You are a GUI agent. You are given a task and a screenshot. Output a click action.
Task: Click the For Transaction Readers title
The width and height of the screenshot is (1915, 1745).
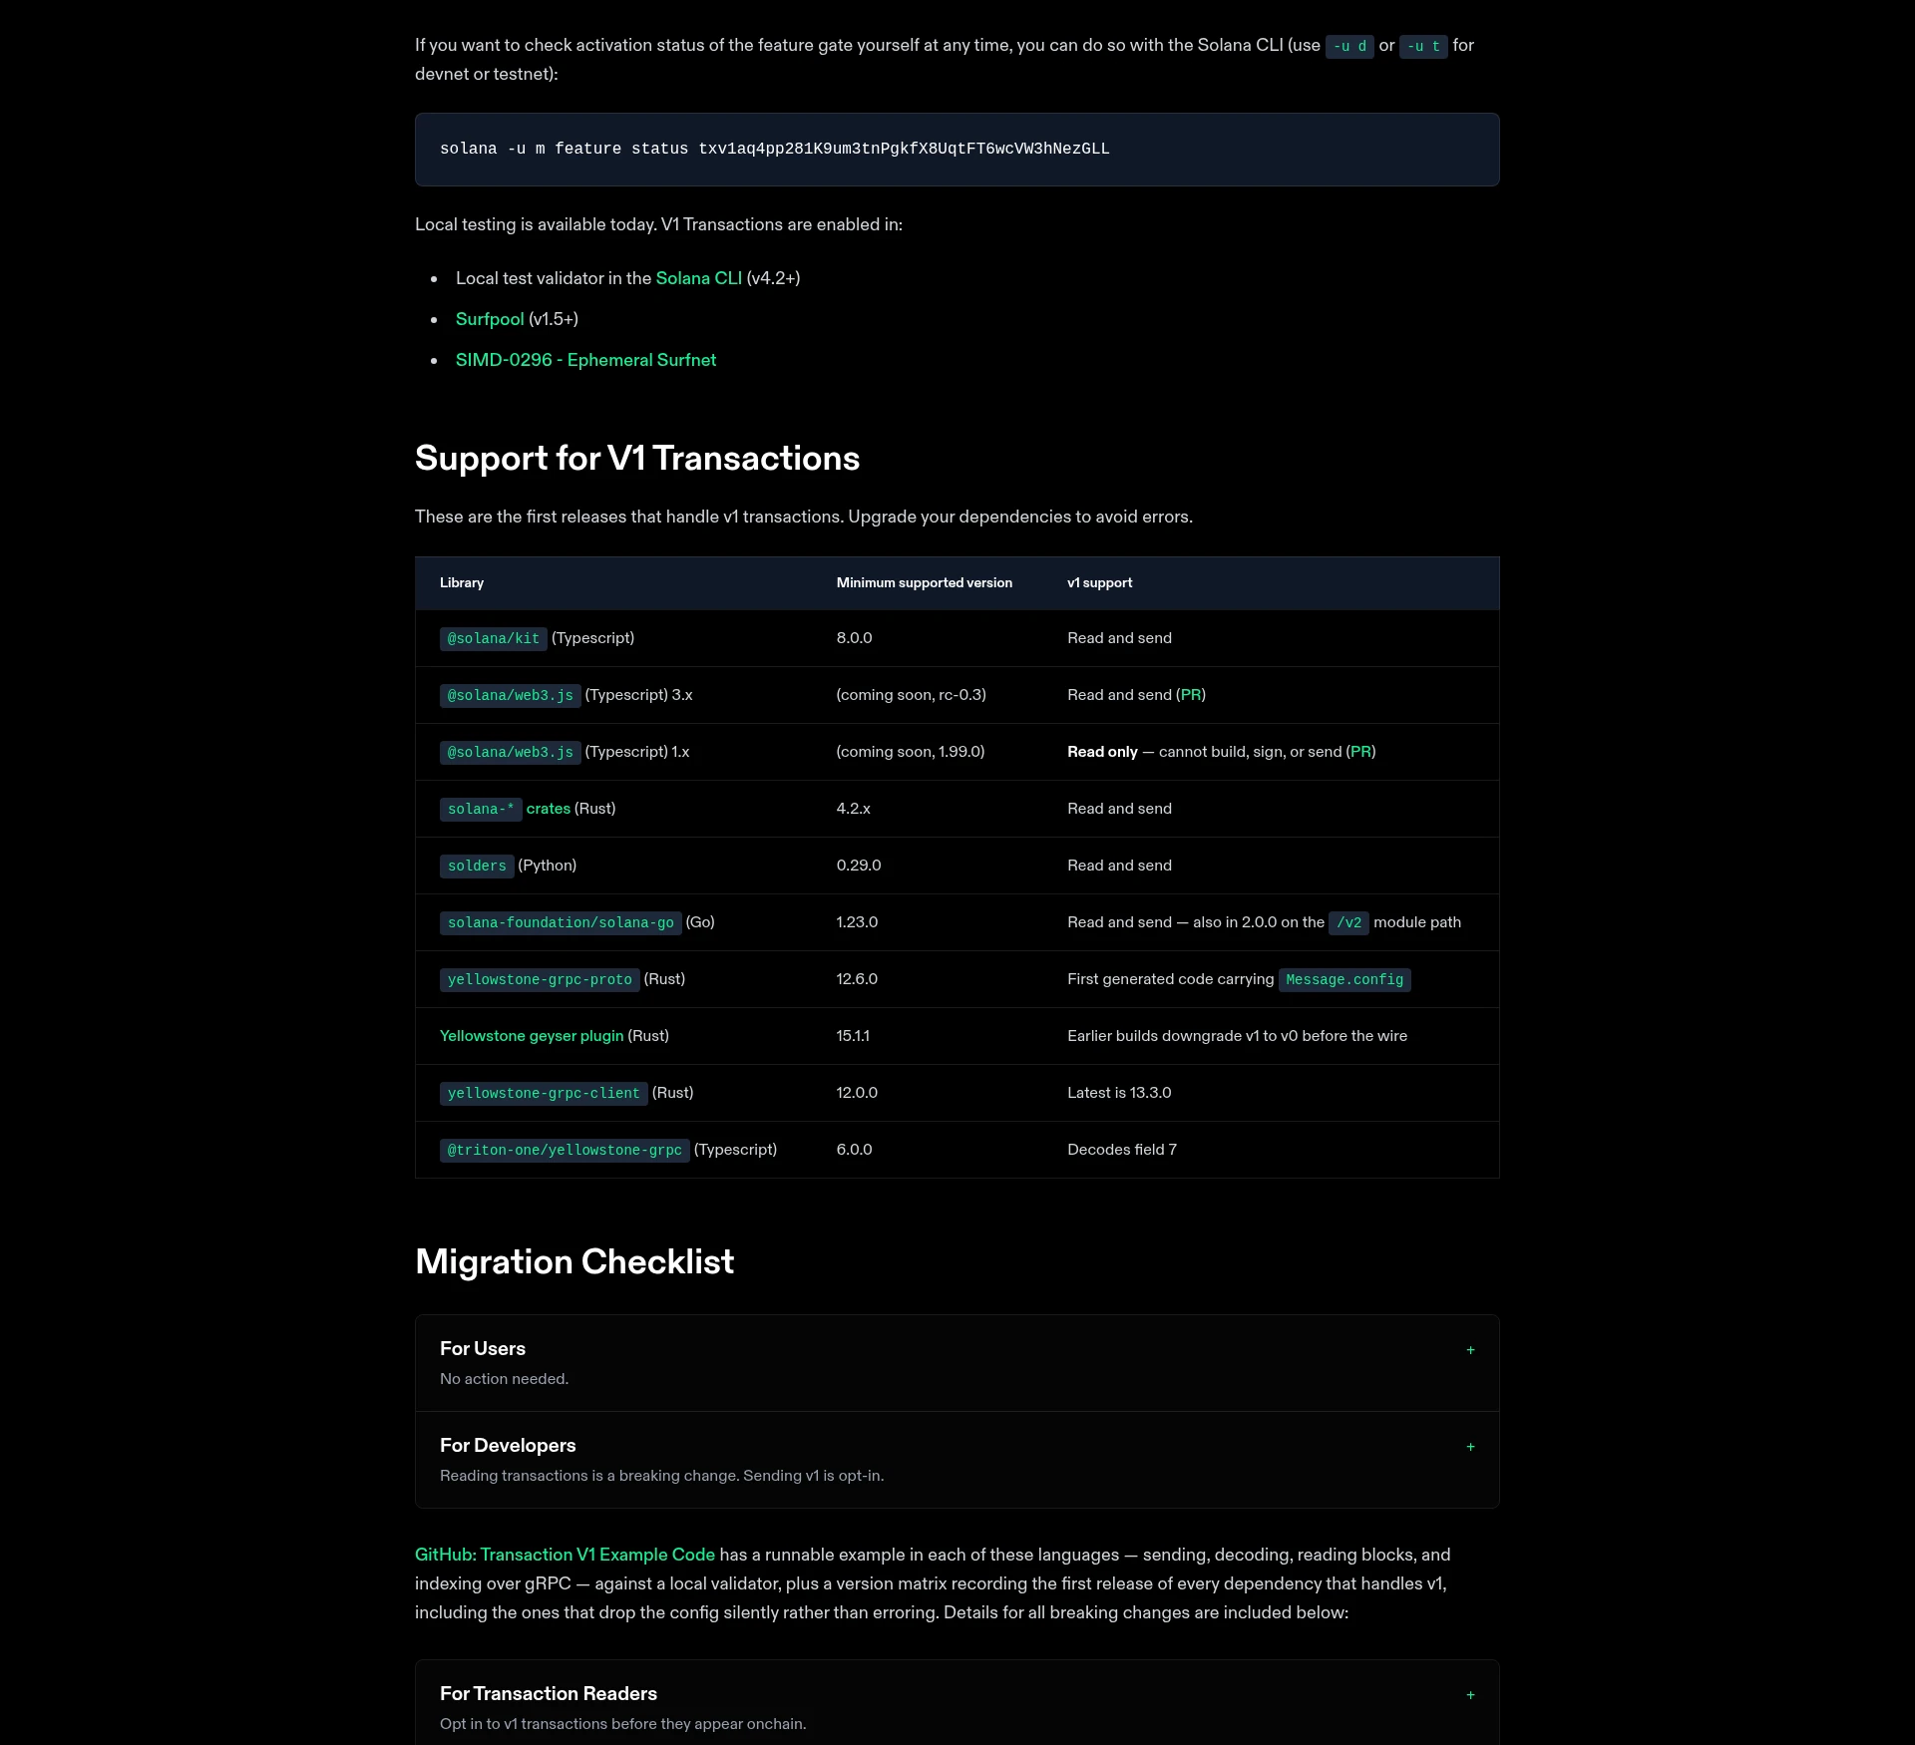coord(549,1693)
